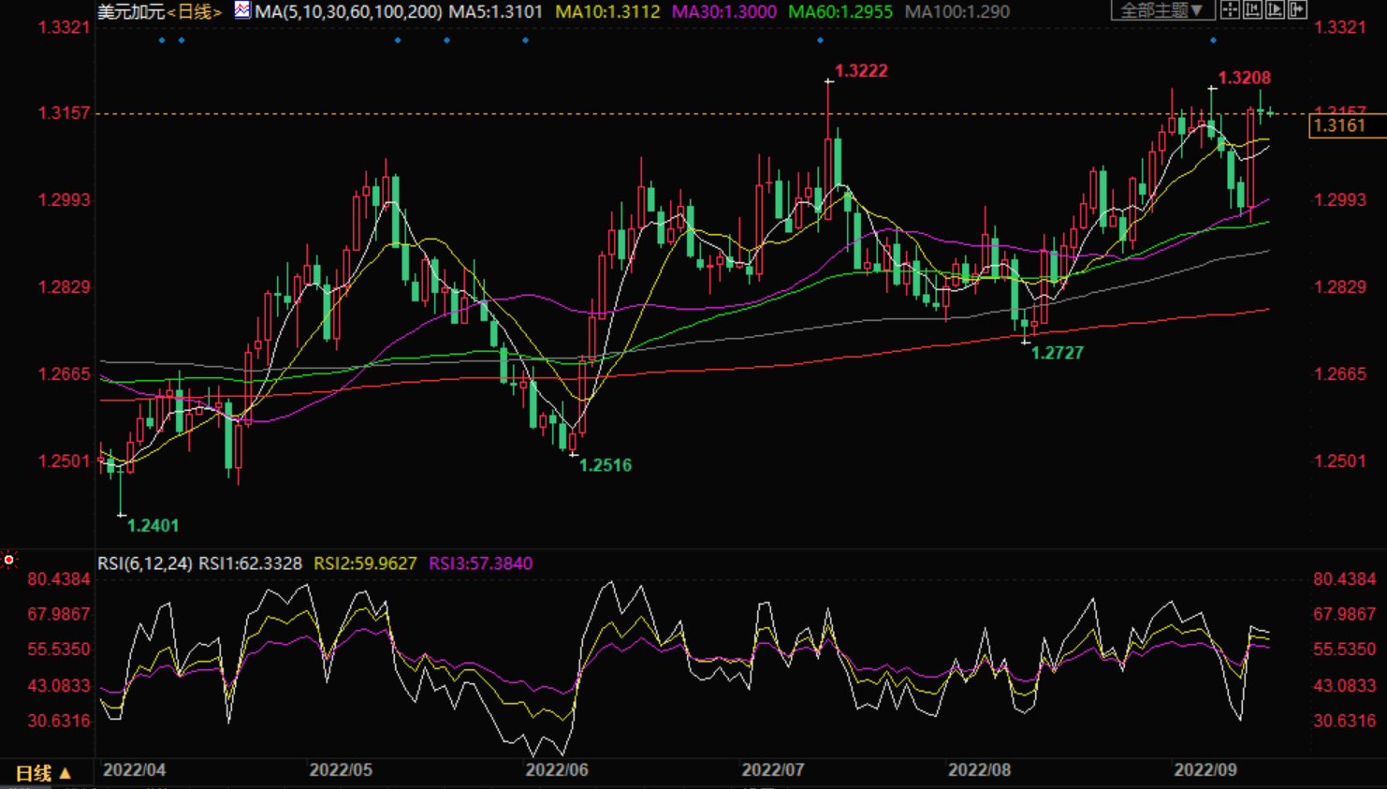Click the MA60:1.2955 green legend value
Screen dimensions: 1387x789
pyautogui.click(x=839, y=12)
